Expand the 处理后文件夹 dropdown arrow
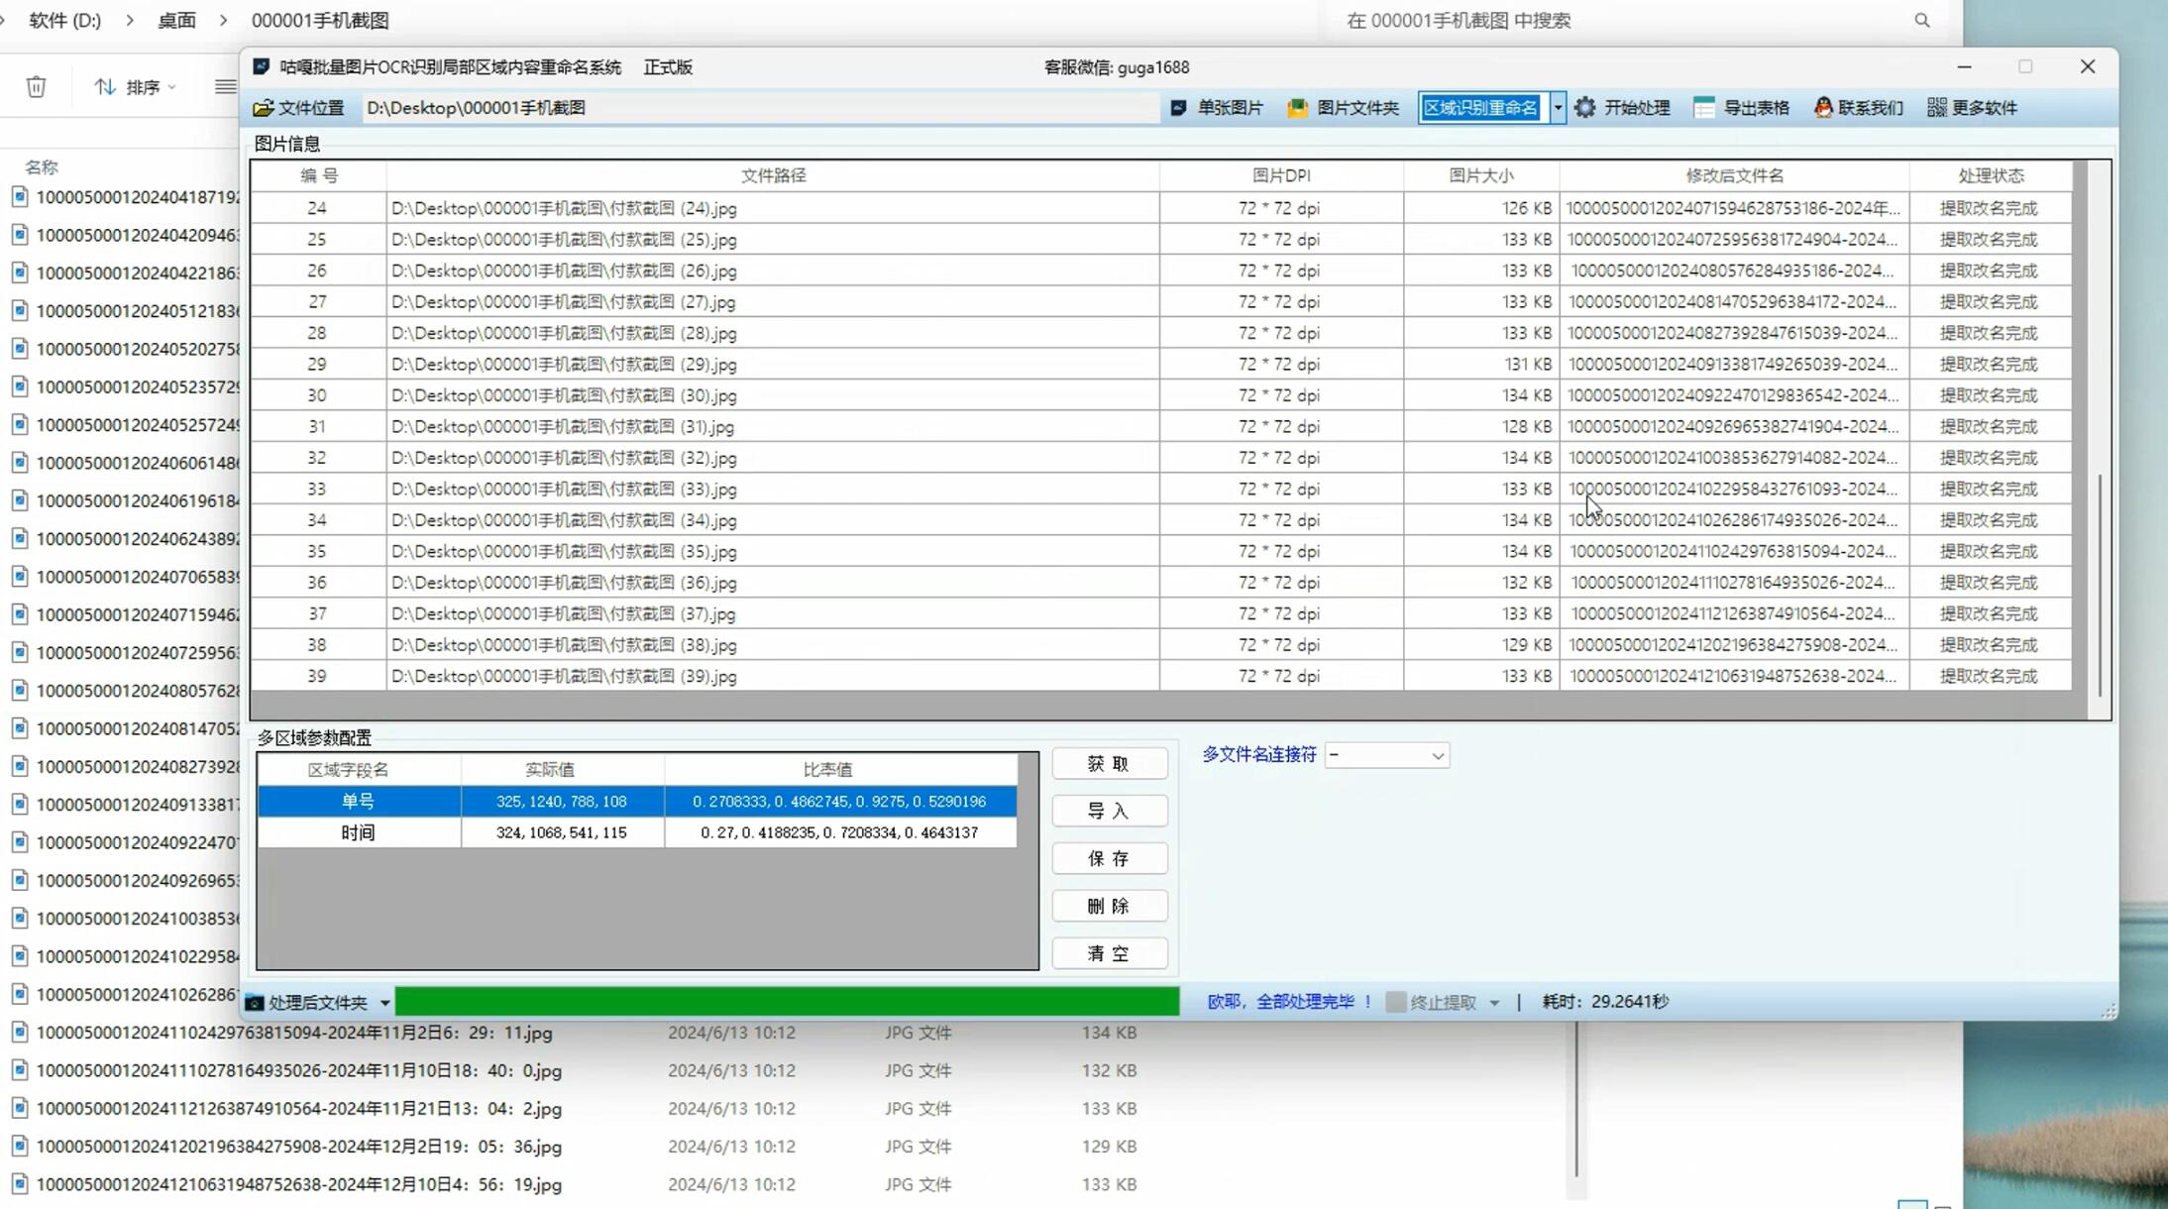Viewport: 2168px width, 1209px height. (384, 1003)
